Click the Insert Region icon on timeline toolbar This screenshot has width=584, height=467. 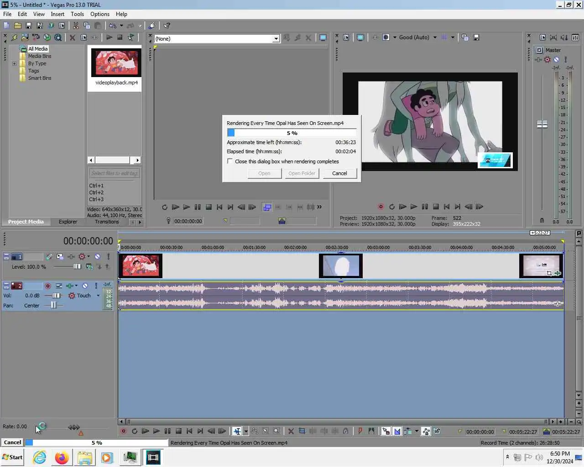tap(371, 431)
